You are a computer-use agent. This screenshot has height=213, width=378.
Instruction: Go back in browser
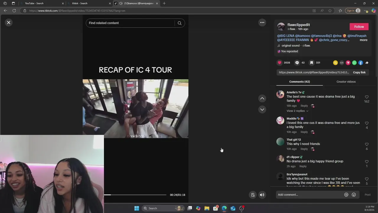click(5, 11)
